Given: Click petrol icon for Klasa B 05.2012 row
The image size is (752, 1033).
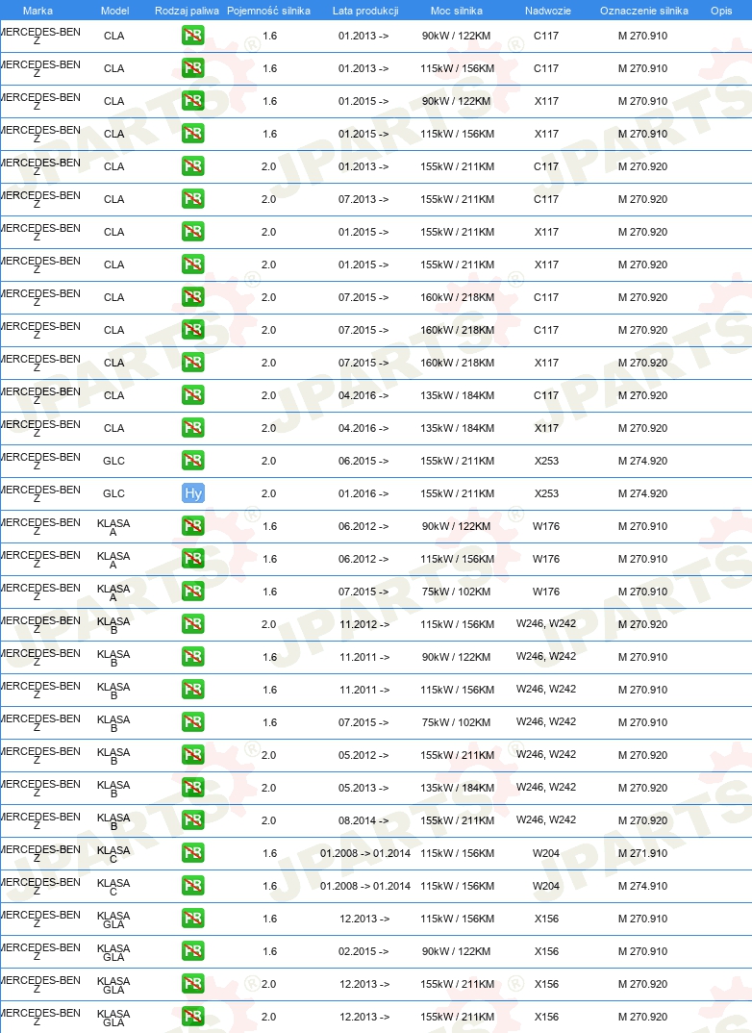Looking at the screenshot, I should (193, 755).
